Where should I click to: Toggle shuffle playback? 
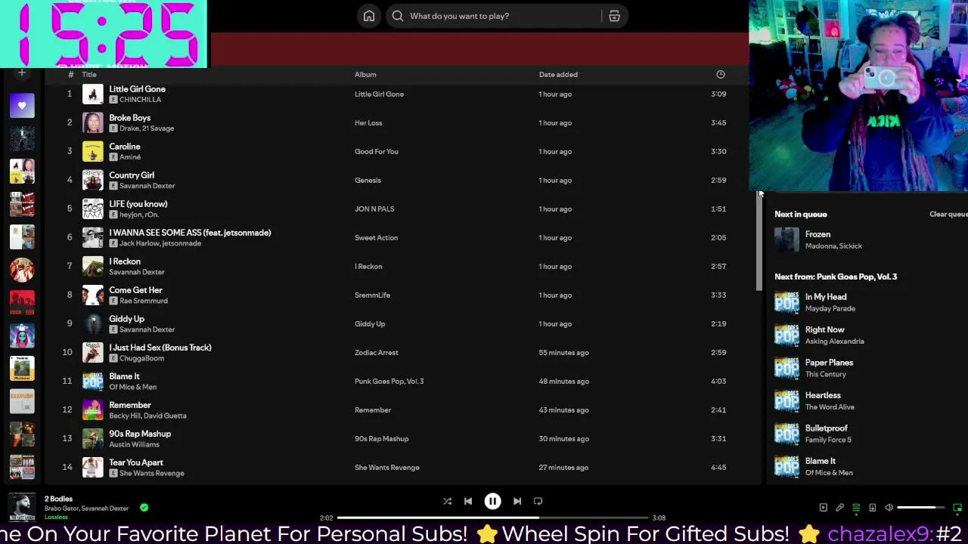coord(447,501)
